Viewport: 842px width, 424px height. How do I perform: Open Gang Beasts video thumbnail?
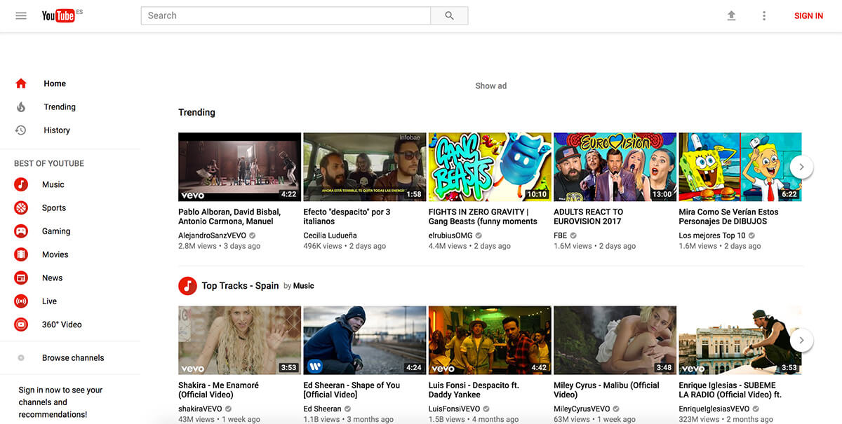(490, 167)
